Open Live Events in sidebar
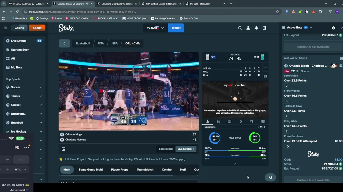 click(24, 41)
